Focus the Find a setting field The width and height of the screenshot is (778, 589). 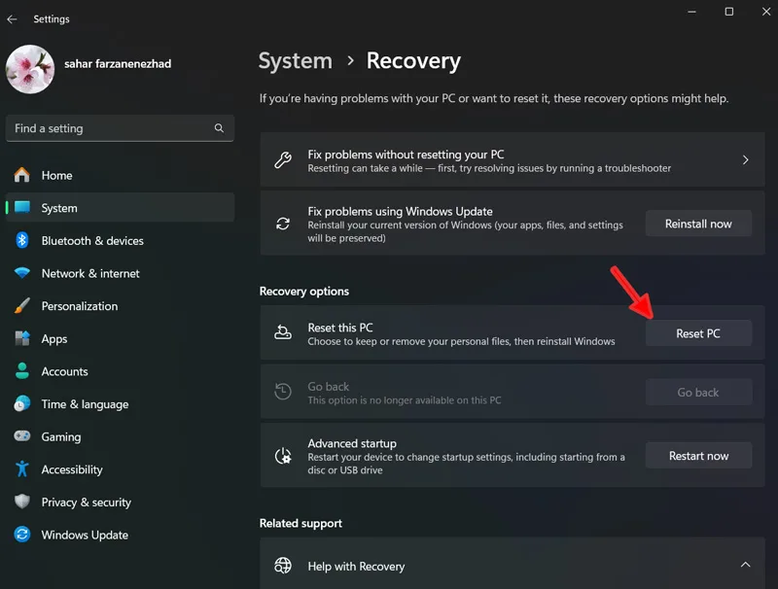pyautogui.click(x=120, y=128)
